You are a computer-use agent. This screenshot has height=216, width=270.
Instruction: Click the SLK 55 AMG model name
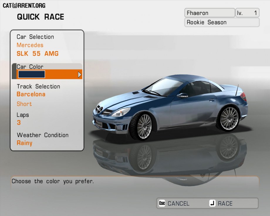pyautogui.click(x=38, y=54)
